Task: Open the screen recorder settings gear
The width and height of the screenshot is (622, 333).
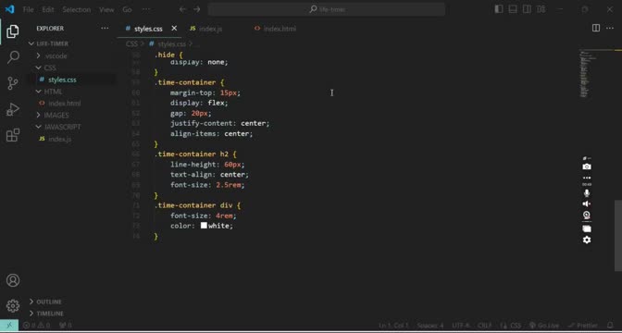Action: coord(587,240)
